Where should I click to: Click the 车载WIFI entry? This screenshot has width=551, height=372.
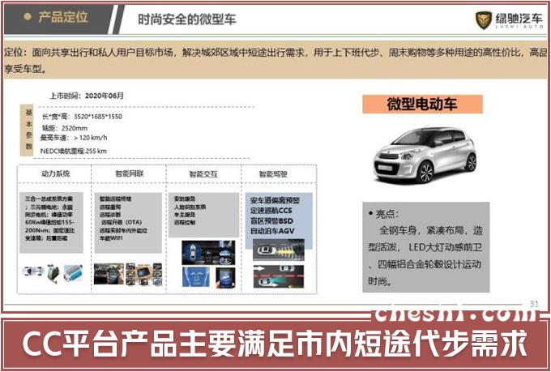pyautogui.click(x=111, y=238)
